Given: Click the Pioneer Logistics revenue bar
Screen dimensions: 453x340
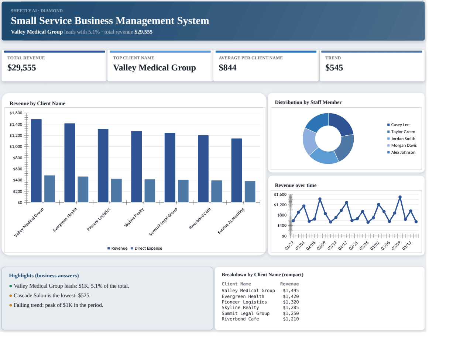Looking at the screenshot, I should tap(103, 166).
